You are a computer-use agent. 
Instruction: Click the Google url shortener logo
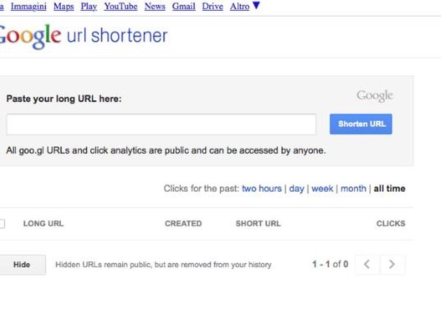pos(84,36)
